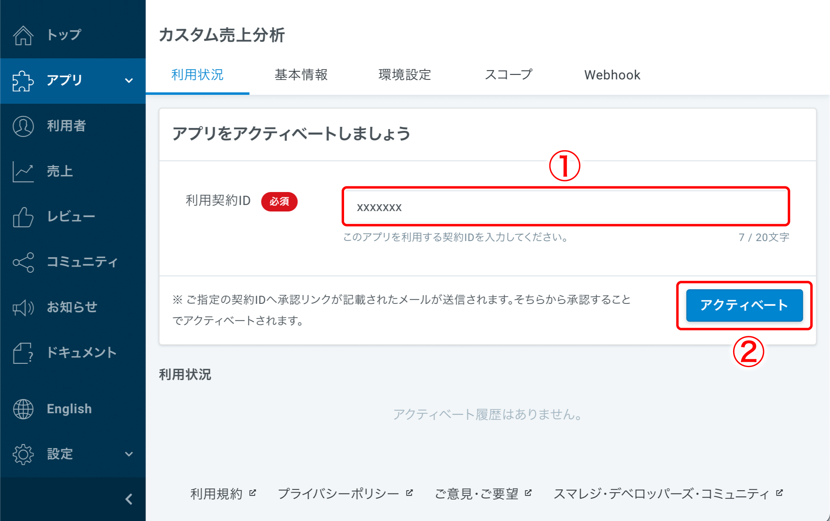Collapse the sidebar with the left arrow
Viewport: 830px width, 521px height.
coord(129,499)
